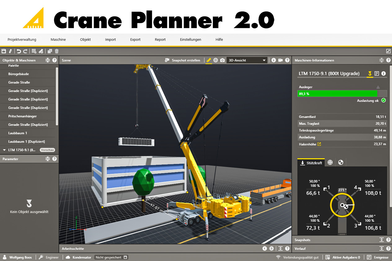Image resolution: width=392 pixels, height=261 pixels.
Task: Select Bürogebäude in the object list
Action: [x=19, y=74]
